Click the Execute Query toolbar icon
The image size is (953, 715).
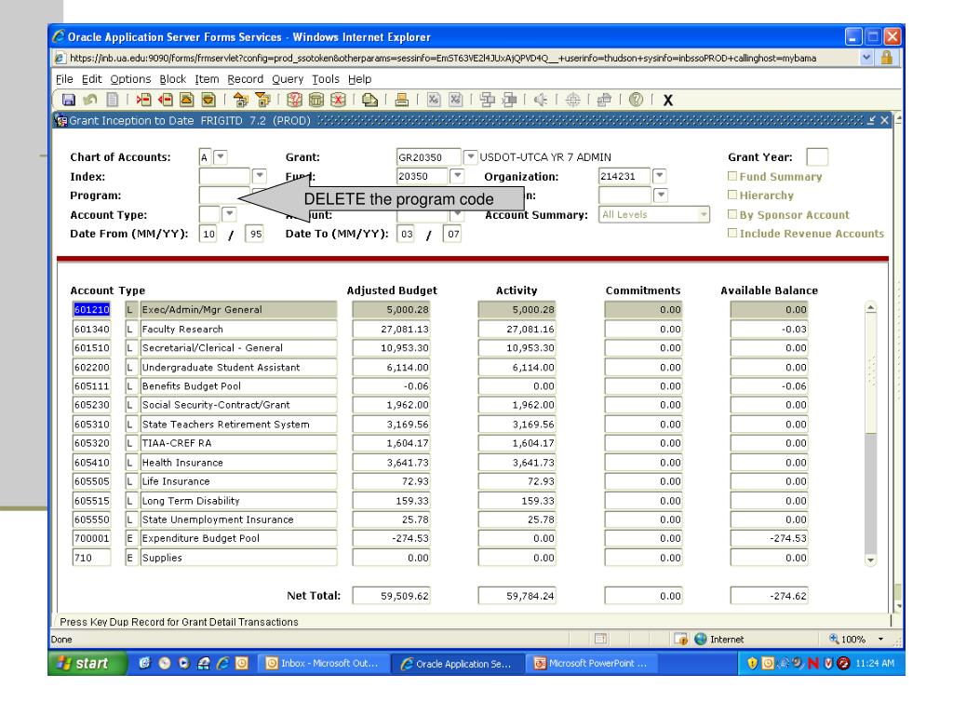(x=316, y=100)
